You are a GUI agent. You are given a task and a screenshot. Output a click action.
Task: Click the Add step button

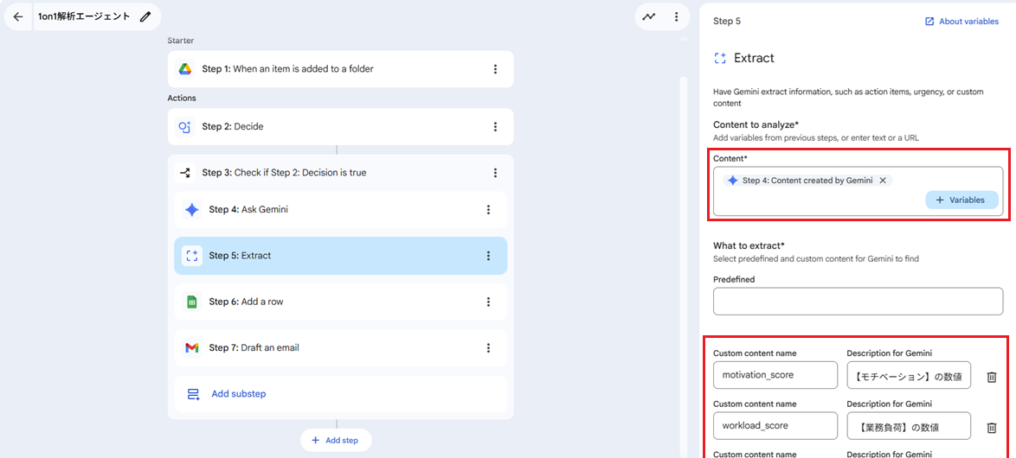[335, 440]
